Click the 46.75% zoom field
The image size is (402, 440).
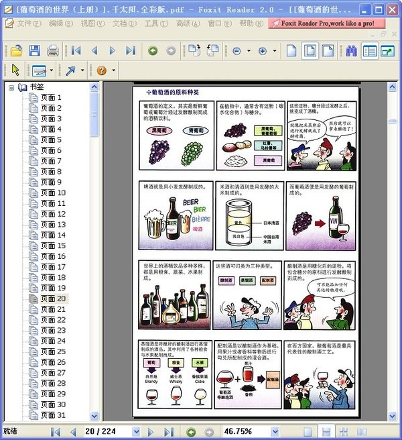pyautogui.click(x=247, y=431)
